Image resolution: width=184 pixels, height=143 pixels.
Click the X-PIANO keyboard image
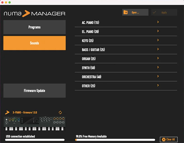[34, 123]
